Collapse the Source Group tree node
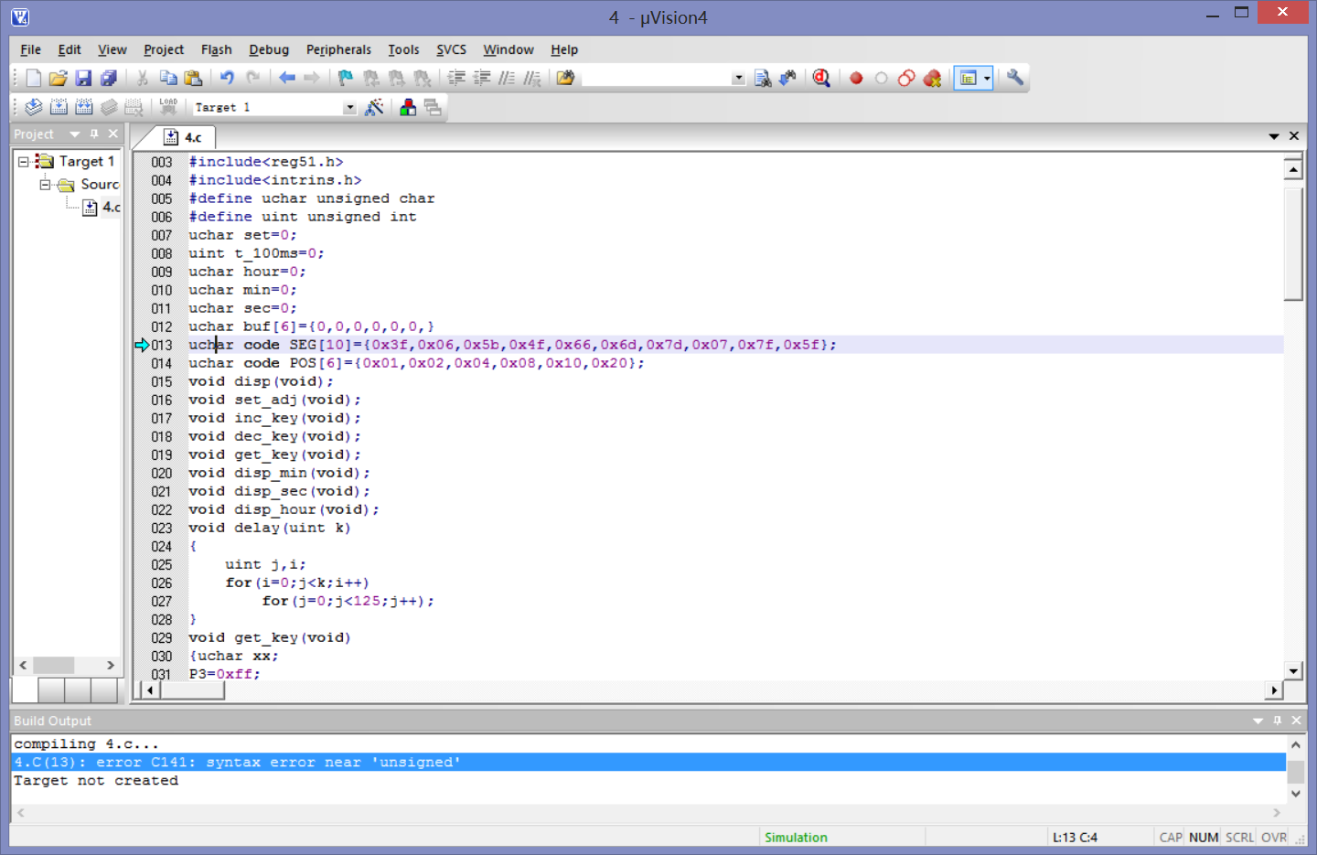1317x855 pixels. [45, 185]
